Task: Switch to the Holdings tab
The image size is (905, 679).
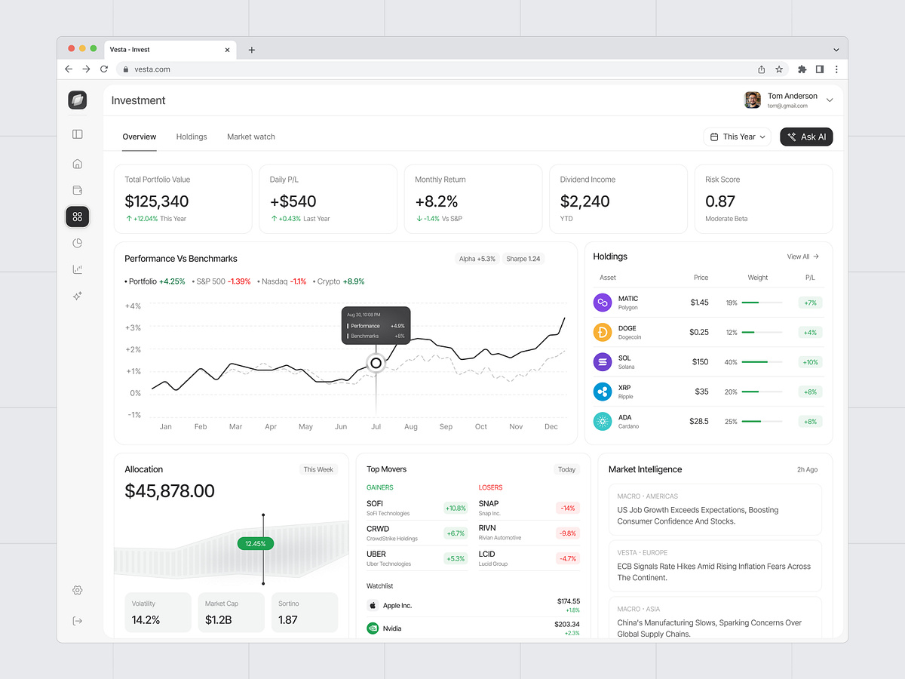Action: 192,137
